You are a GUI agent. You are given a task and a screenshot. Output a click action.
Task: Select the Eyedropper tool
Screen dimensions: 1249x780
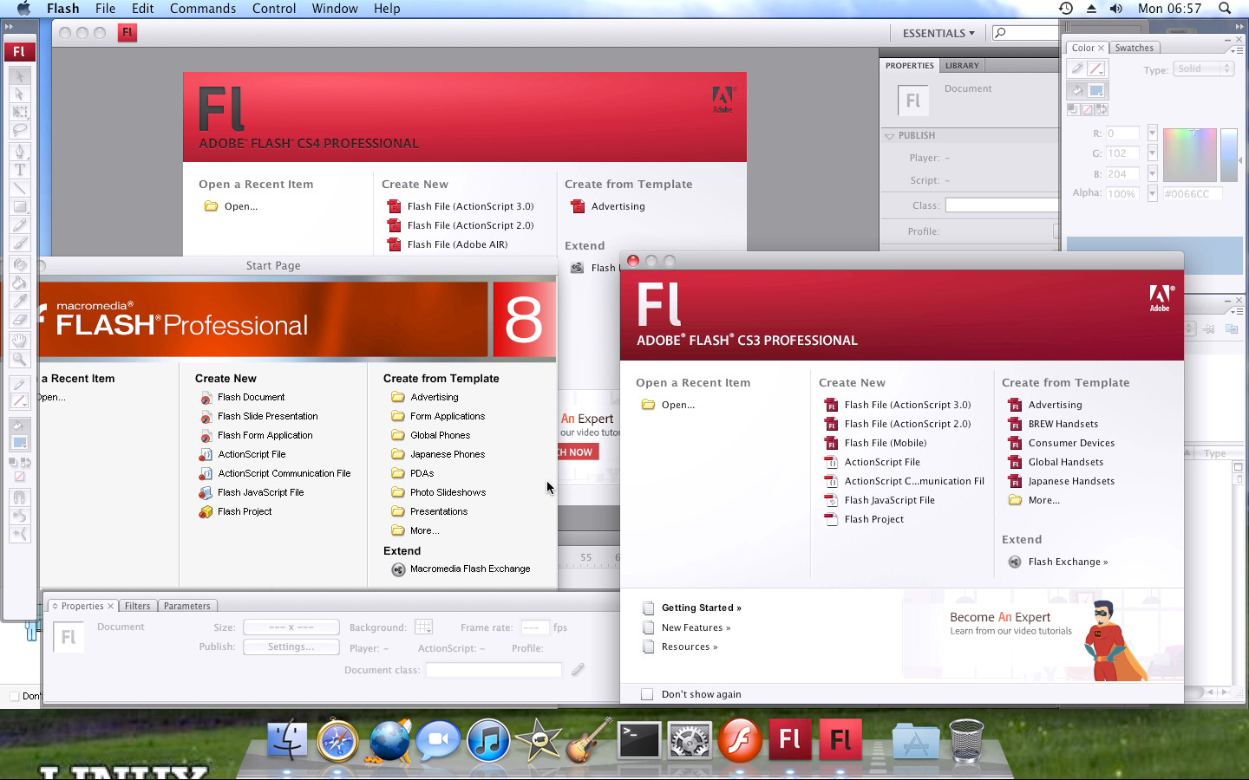(19, 301)
